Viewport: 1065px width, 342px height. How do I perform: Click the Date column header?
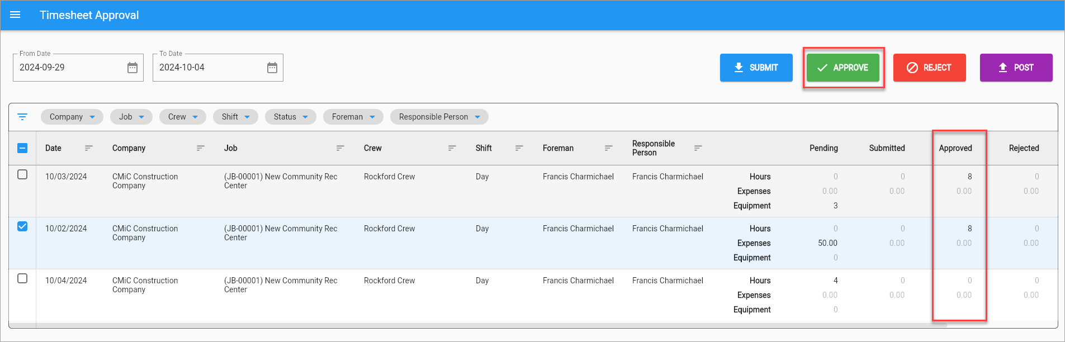click(x=53, y=148)
